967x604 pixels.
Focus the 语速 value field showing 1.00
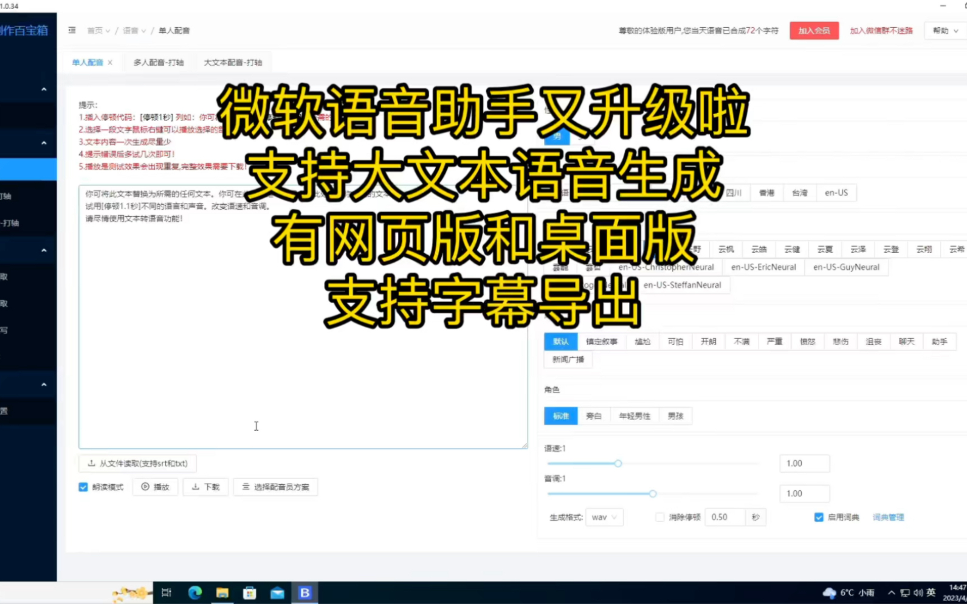pyautogui.click(x=805, y=463)
